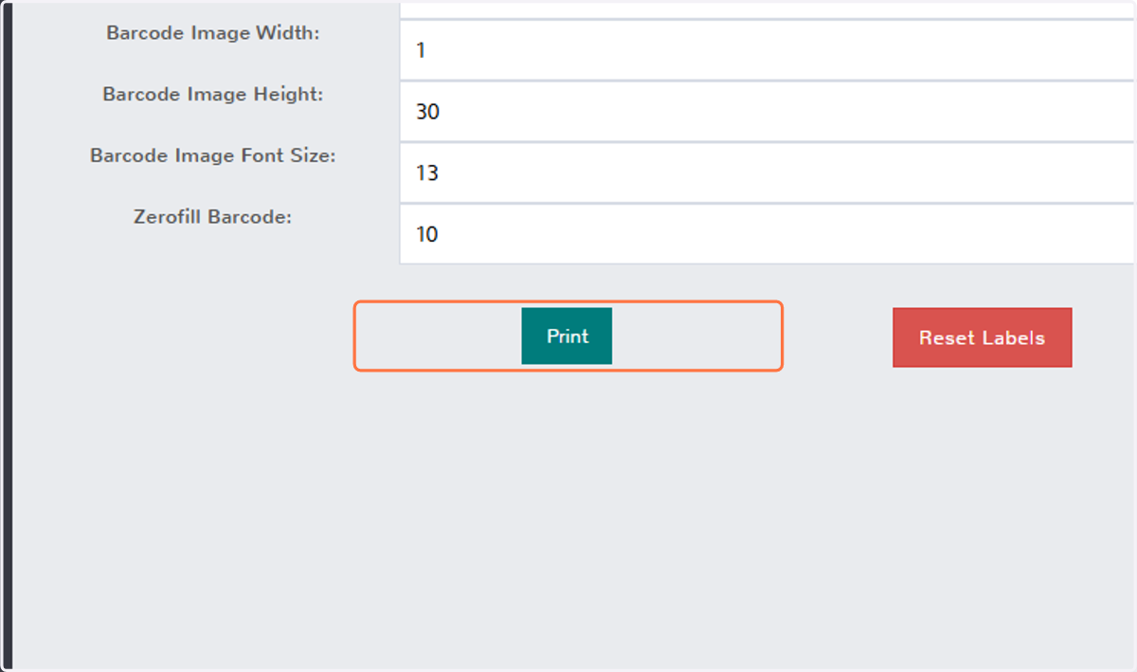This screenshot has height=672, width=1137.
Task: Click the empty space between Print and Reset Labels
Action: pos(838,337)
